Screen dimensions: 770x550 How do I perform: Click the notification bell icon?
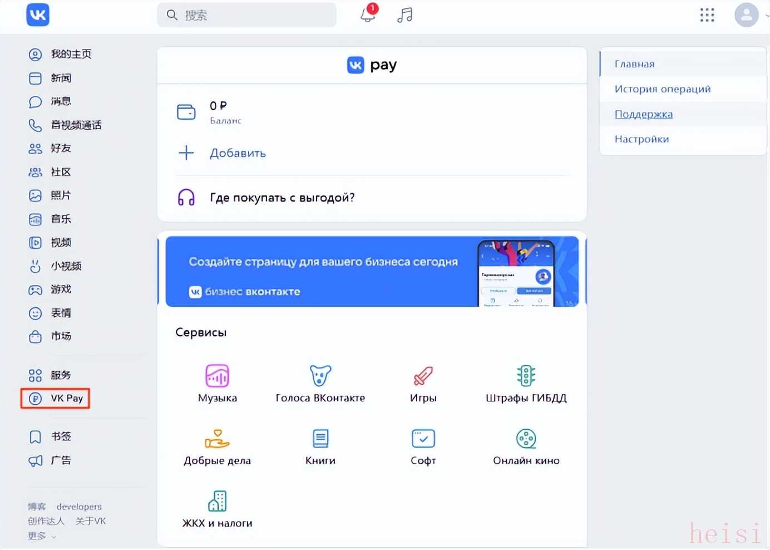368,14
